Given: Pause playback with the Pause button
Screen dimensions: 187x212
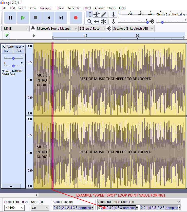Looking at the screenshot, I should click(x=10, y=18).
